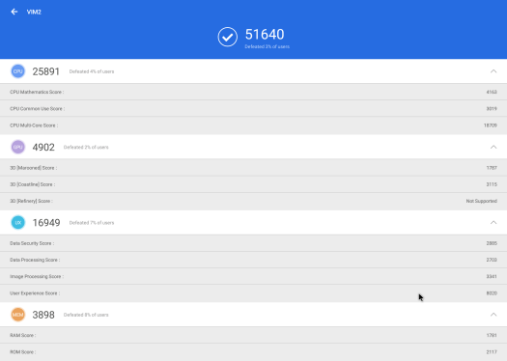Screen dimensions: 507x361
Task: Click Defeated text next to 4902
Action: [86, 147]
